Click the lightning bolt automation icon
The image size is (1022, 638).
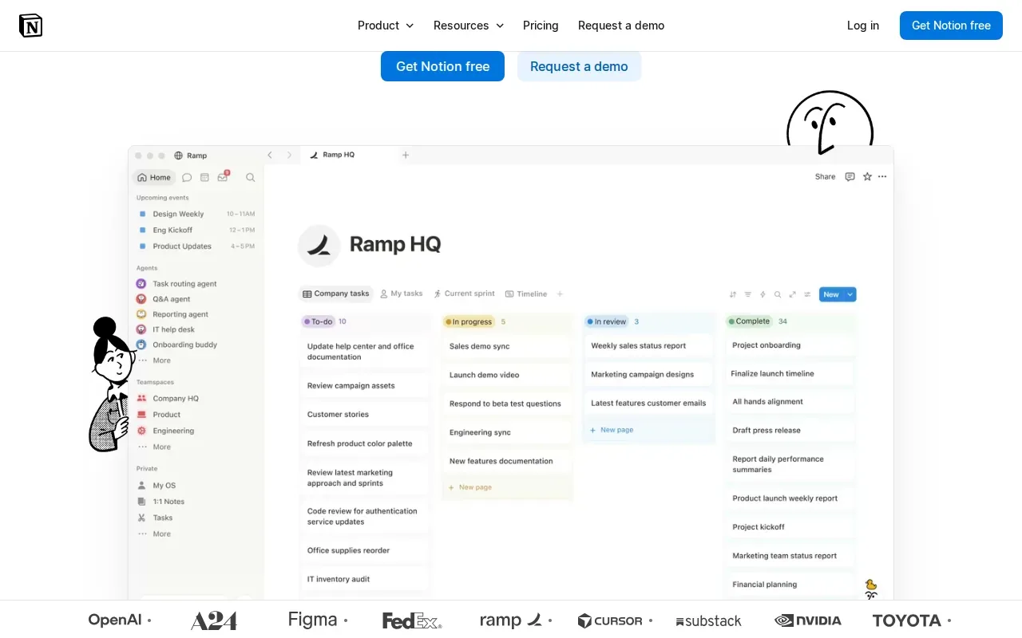pyautogui.click(x=763, y=294)
